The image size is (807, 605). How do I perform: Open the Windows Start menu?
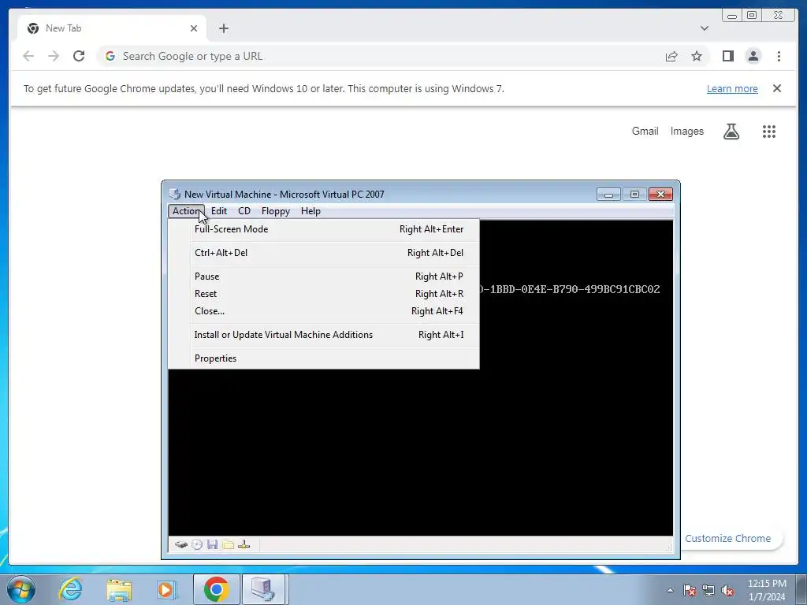click(x=21, y=589)
